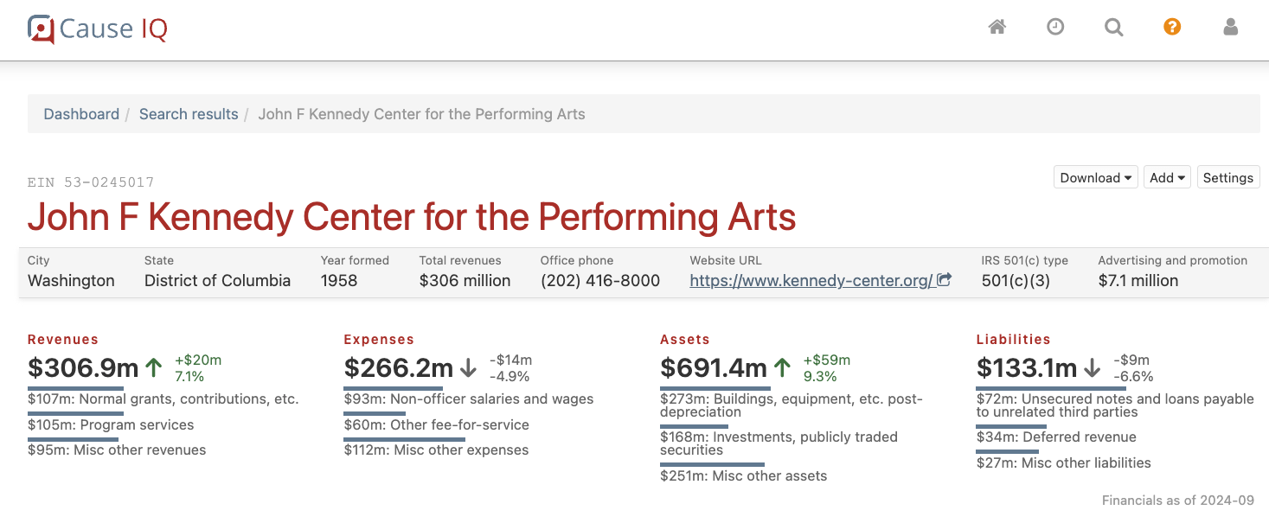Click the 501(c)(3) type value
Screen dimensions: 1269x523
pyautogui.click(x=1016, y=281)
